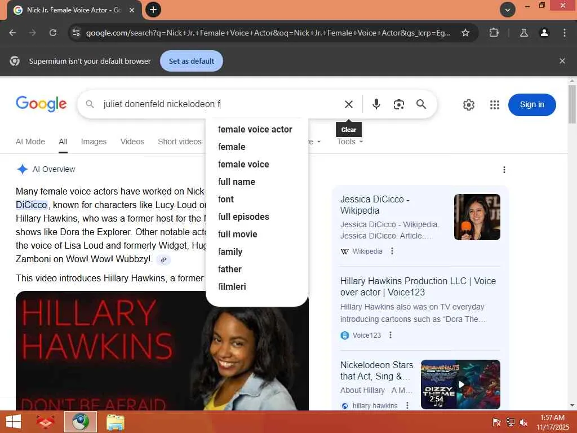577x433 pixels.
Task: Clear the search box with the X
Action: pos(348,104)
